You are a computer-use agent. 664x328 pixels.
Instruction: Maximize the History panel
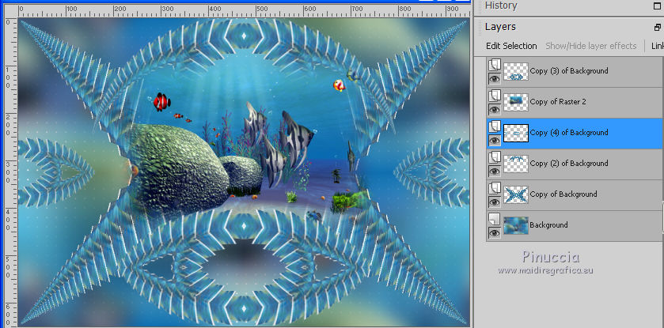(x=657, y=6)
